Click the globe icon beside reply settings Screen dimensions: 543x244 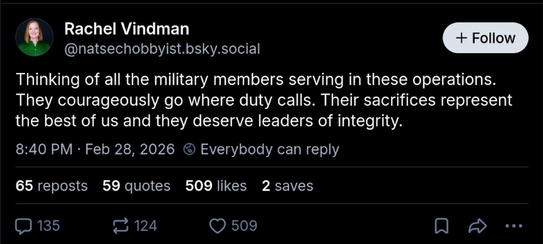pos(190,150)
